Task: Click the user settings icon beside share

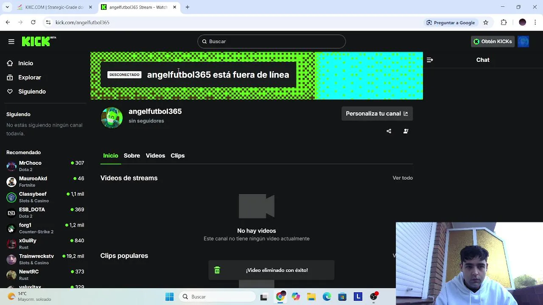Action: point(406,131)
